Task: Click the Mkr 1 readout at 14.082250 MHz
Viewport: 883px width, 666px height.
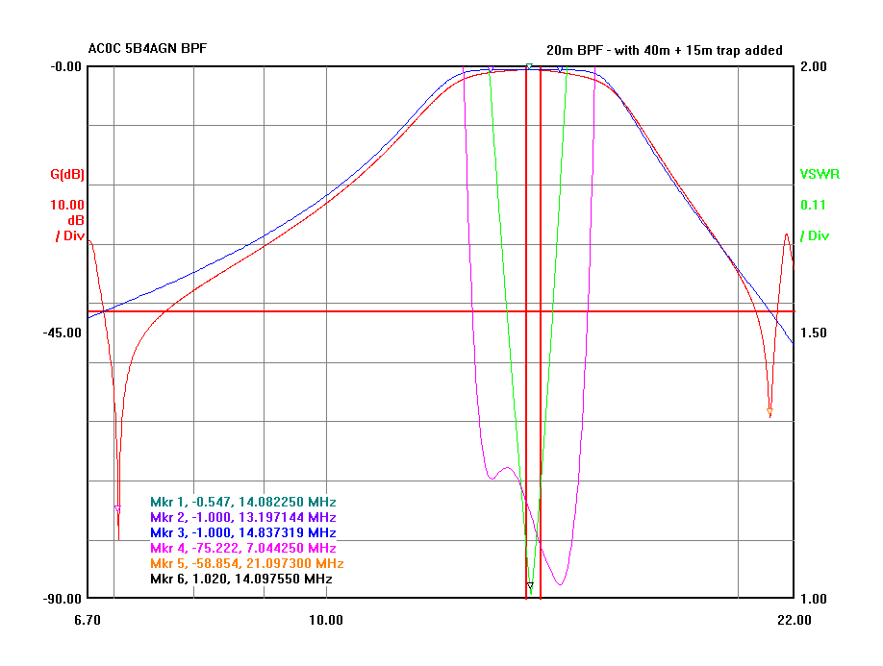Action: click(242, 502)
